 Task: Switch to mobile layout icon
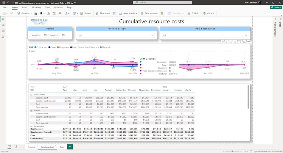pyautogui.click(x=16, y=147)
